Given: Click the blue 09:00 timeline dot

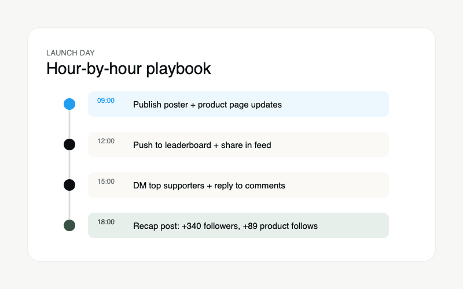Looking at the screenshot, I should click(x=69, y=104).
